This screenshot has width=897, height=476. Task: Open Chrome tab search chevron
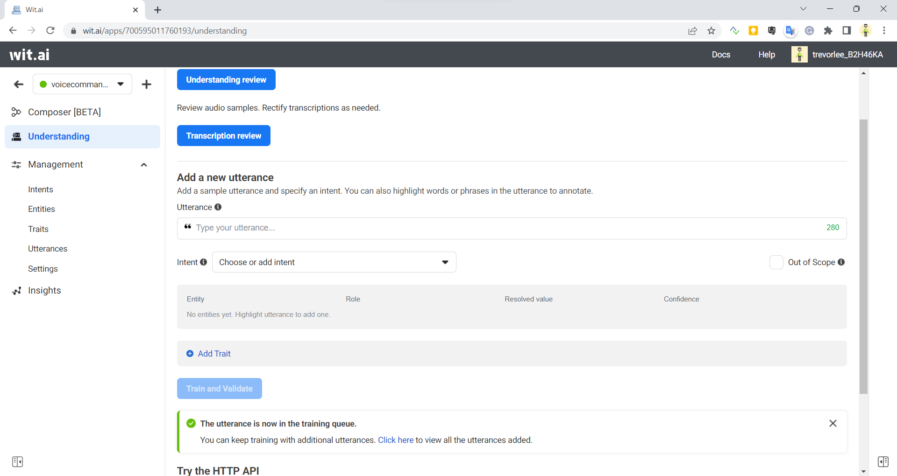803,9
